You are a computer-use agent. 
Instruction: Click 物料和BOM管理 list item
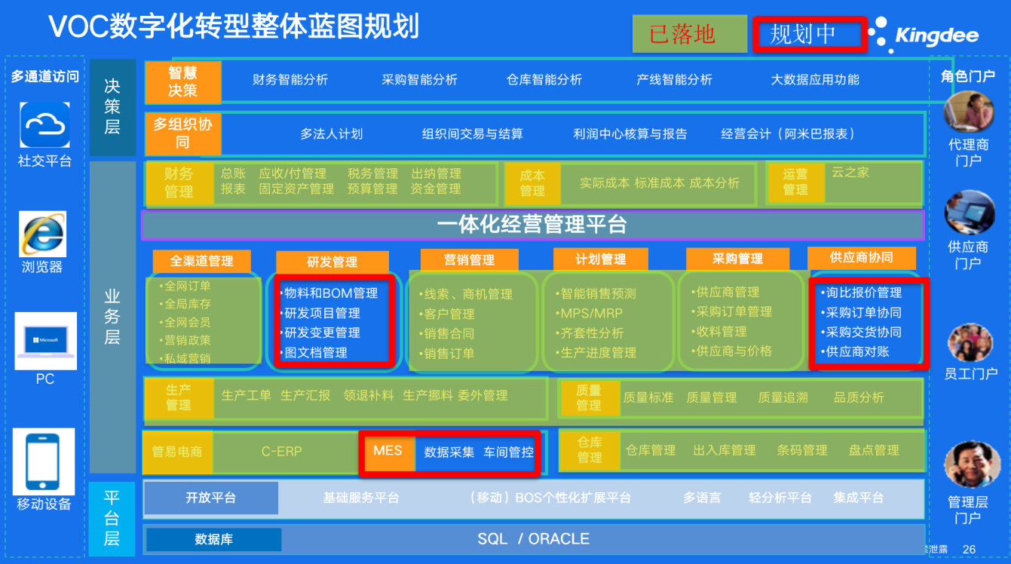pyautogui.click(x=331, y=293)
